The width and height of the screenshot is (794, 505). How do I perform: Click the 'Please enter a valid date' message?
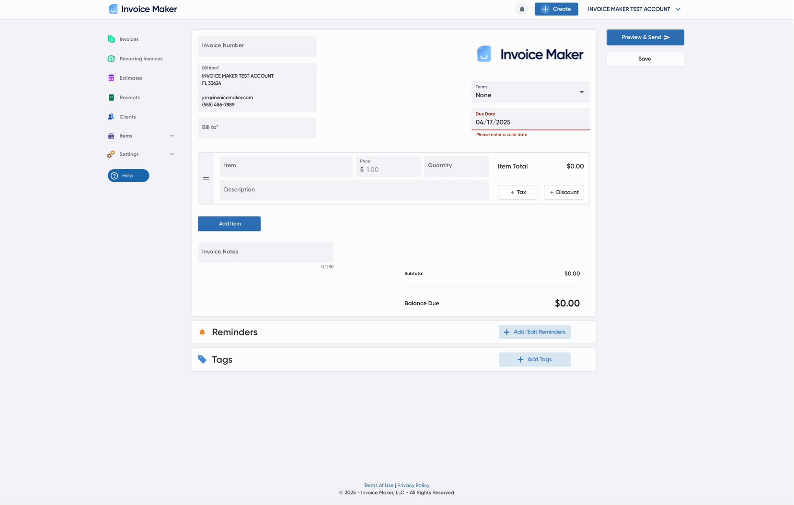coord(502,135)
